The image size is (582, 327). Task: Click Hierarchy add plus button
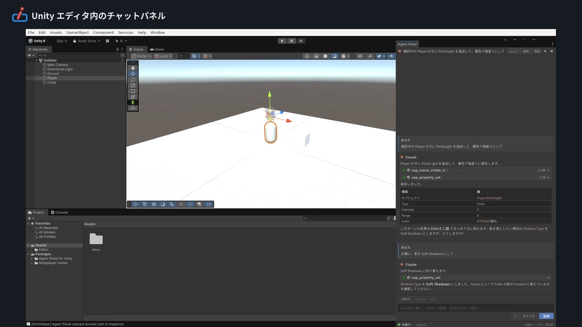tap(30, 55)
